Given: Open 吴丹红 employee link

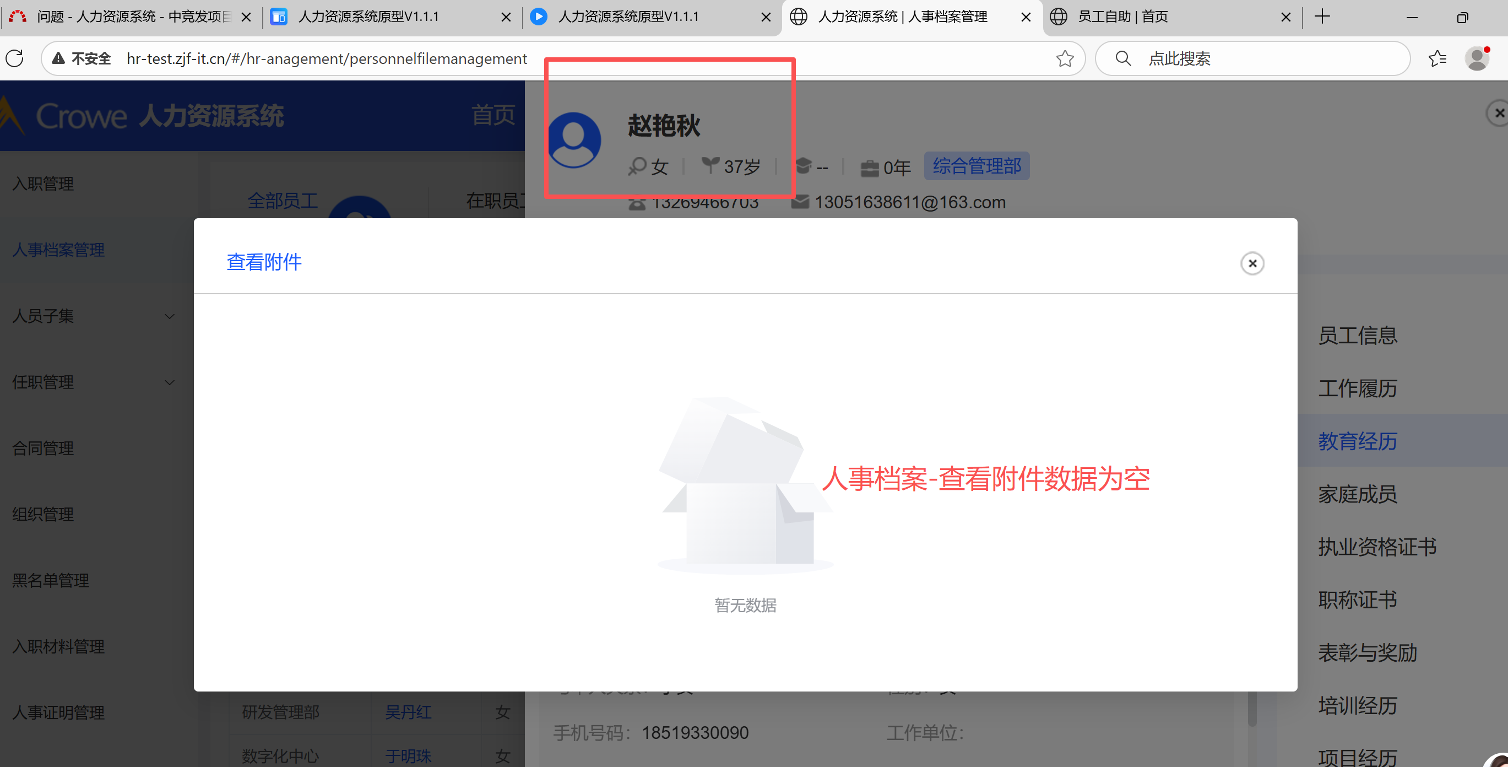Looking at the screenshot, I should click(x=408, y=712).
